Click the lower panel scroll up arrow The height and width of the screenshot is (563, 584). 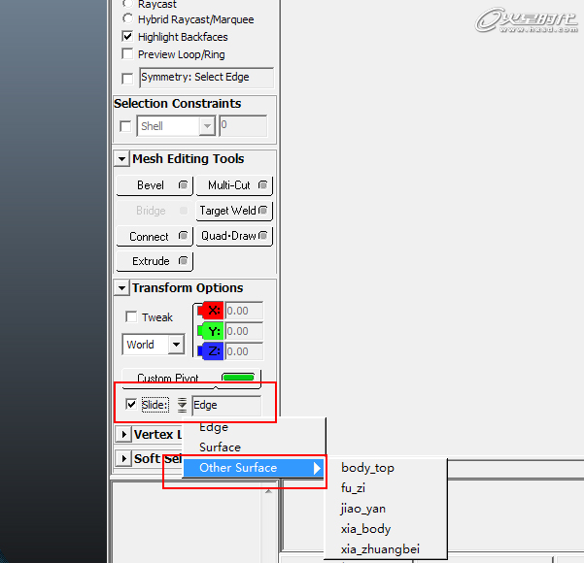pos(268,491)
